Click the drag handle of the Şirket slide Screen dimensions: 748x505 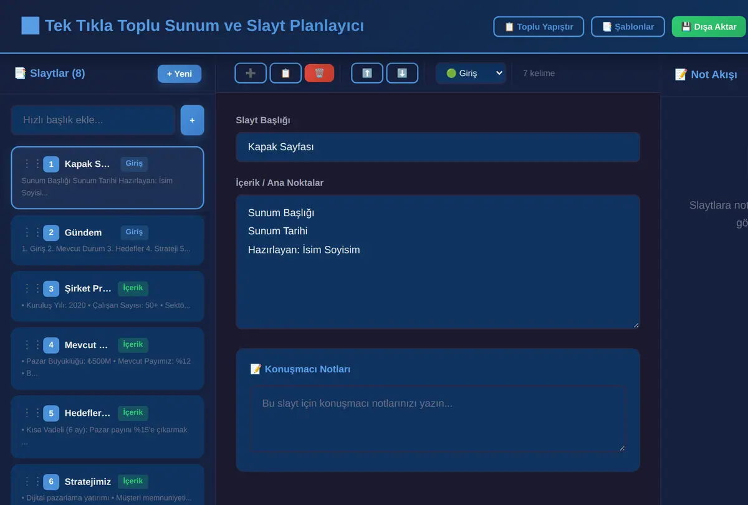coord(31,288)
